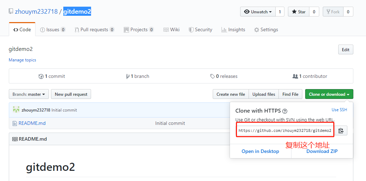Click the eye icon on Unwatch button
The image size is (366, 181).
pos(247,12)
